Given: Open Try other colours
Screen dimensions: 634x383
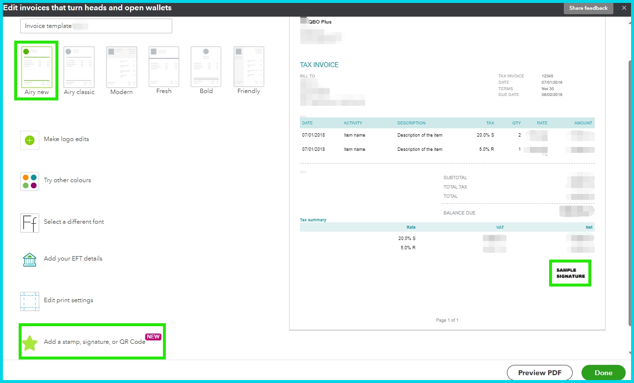Looking at the screenshot, I should pyautogui.click(x=67, y=180).
